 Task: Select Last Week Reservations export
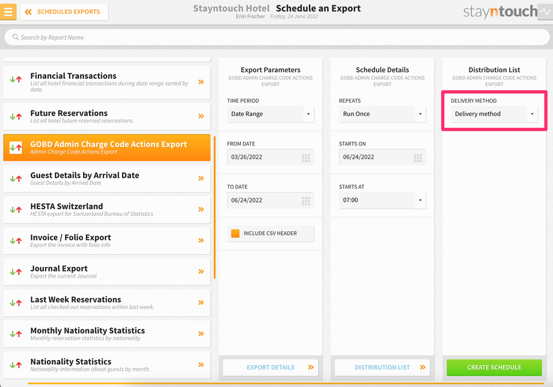107,302
